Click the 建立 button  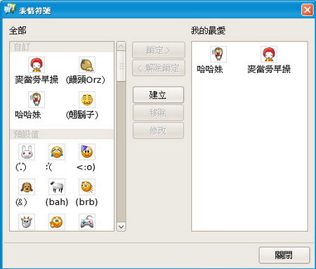(x=158, y=95)
